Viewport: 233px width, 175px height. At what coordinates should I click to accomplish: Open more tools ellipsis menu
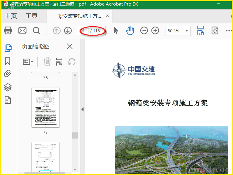click(x=229, y=31)
